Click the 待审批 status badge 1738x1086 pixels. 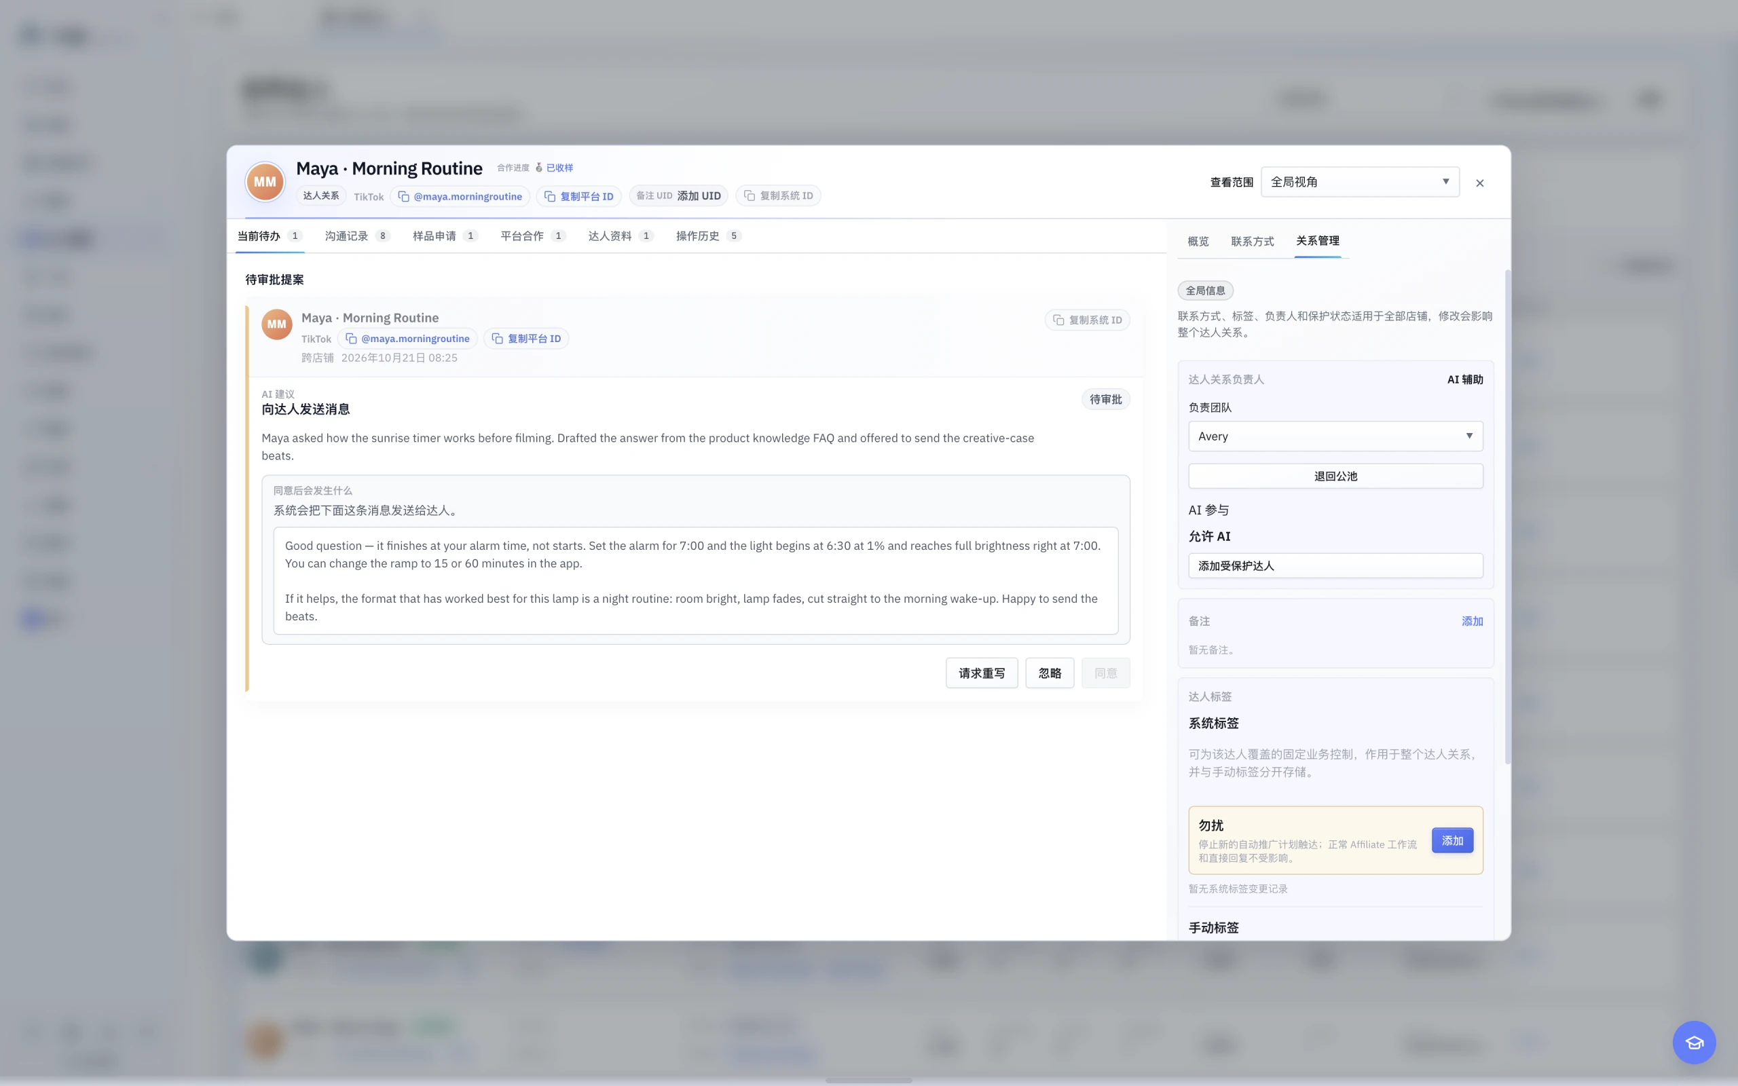pos(1105,399)
